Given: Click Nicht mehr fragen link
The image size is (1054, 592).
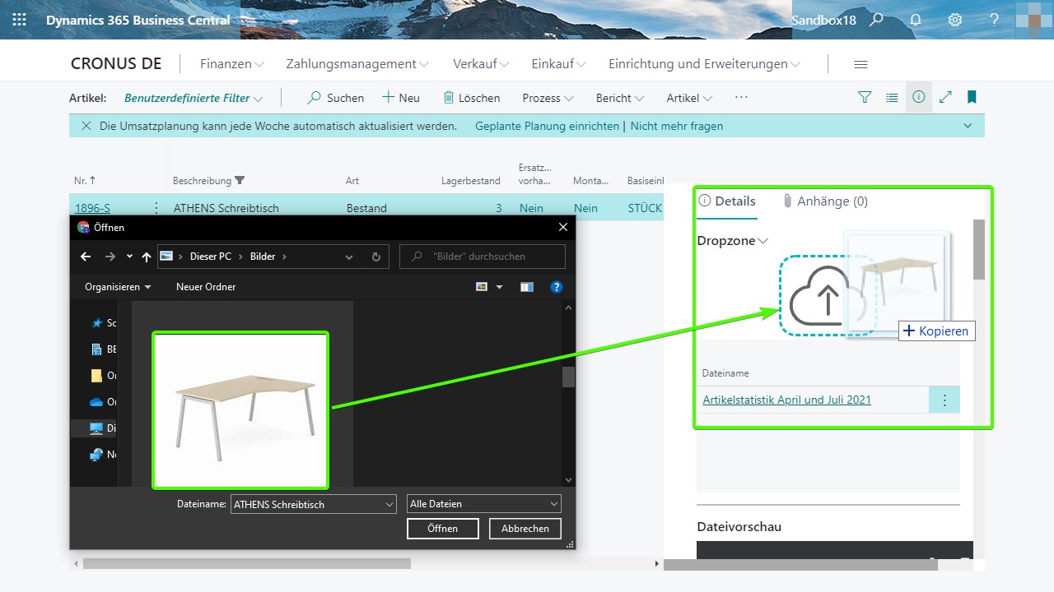Looking at the screenshot, I should tap(677, 126).
